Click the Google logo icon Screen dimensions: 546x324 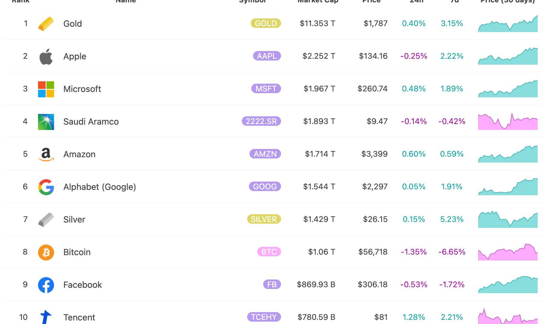(x=46, y=187)
